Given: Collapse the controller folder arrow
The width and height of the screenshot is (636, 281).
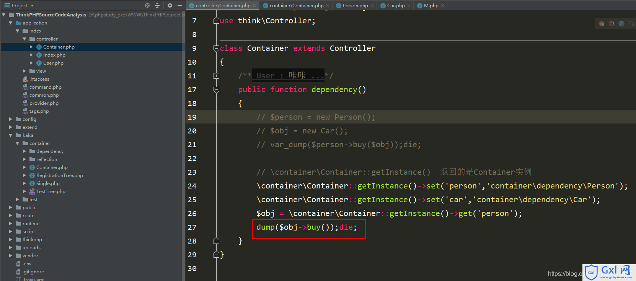Looking at the screenshot, I should [24, 39].
